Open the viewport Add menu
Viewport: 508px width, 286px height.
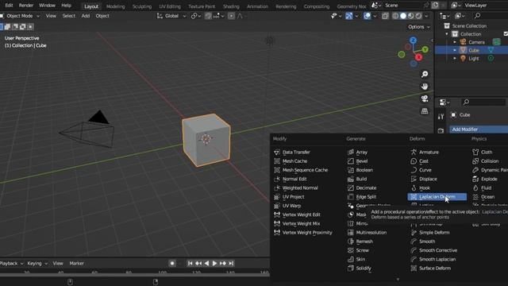tap(86, 16)
